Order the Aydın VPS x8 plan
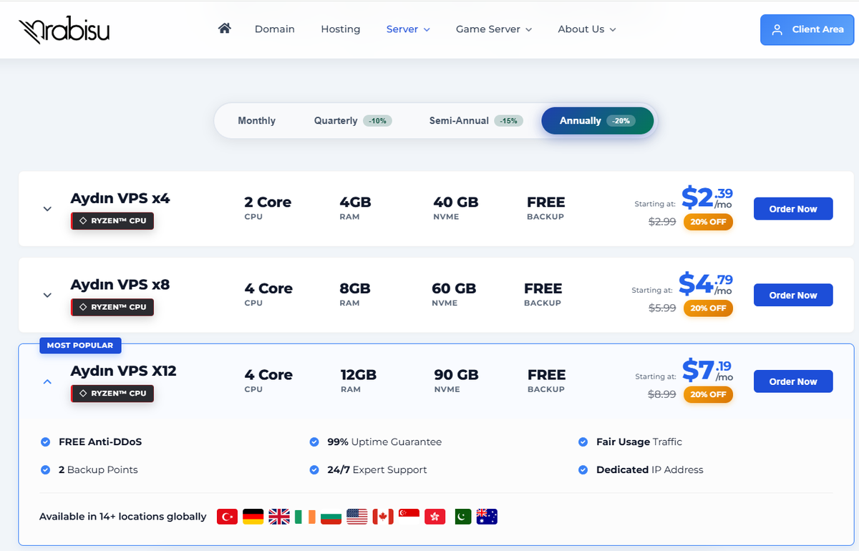This screenshot has height=551, width=859. tap(793, 295)
